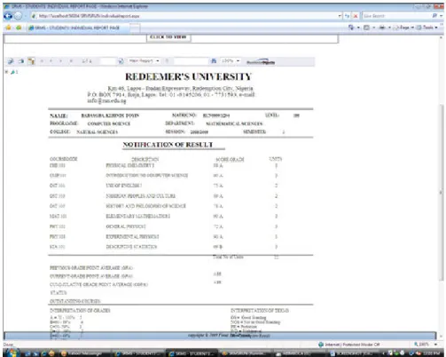Screen dimensions: 446x357
Task: Click the Live Search input box
Action: (396, 16)
